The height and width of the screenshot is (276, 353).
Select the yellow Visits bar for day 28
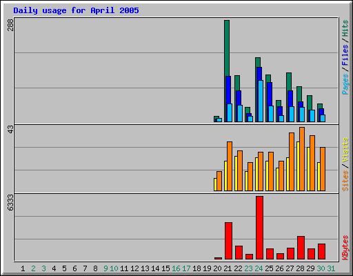tap(298, 166)
